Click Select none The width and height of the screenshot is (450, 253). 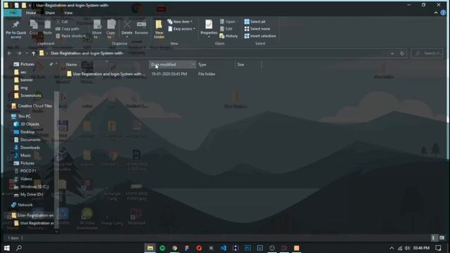(257, 29)
